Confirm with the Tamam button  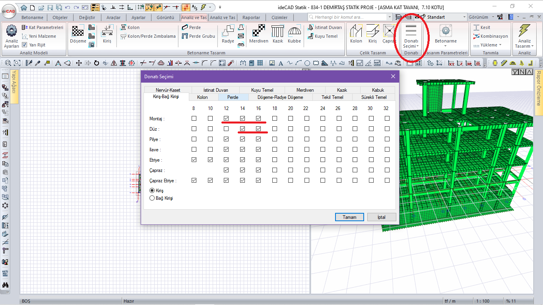(x=349, y=217)
